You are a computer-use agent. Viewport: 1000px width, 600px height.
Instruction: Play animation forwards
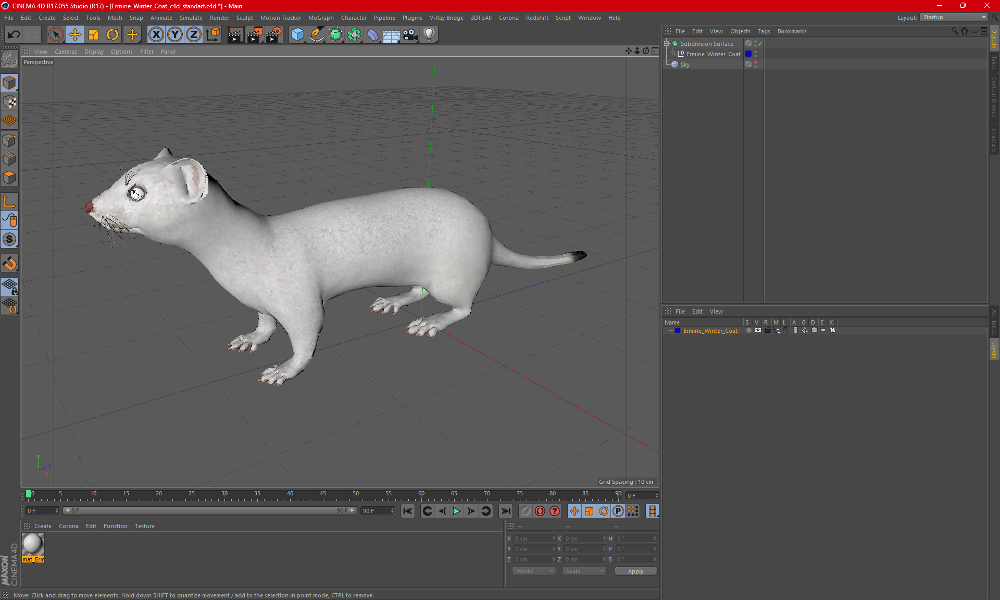[457, 511]
